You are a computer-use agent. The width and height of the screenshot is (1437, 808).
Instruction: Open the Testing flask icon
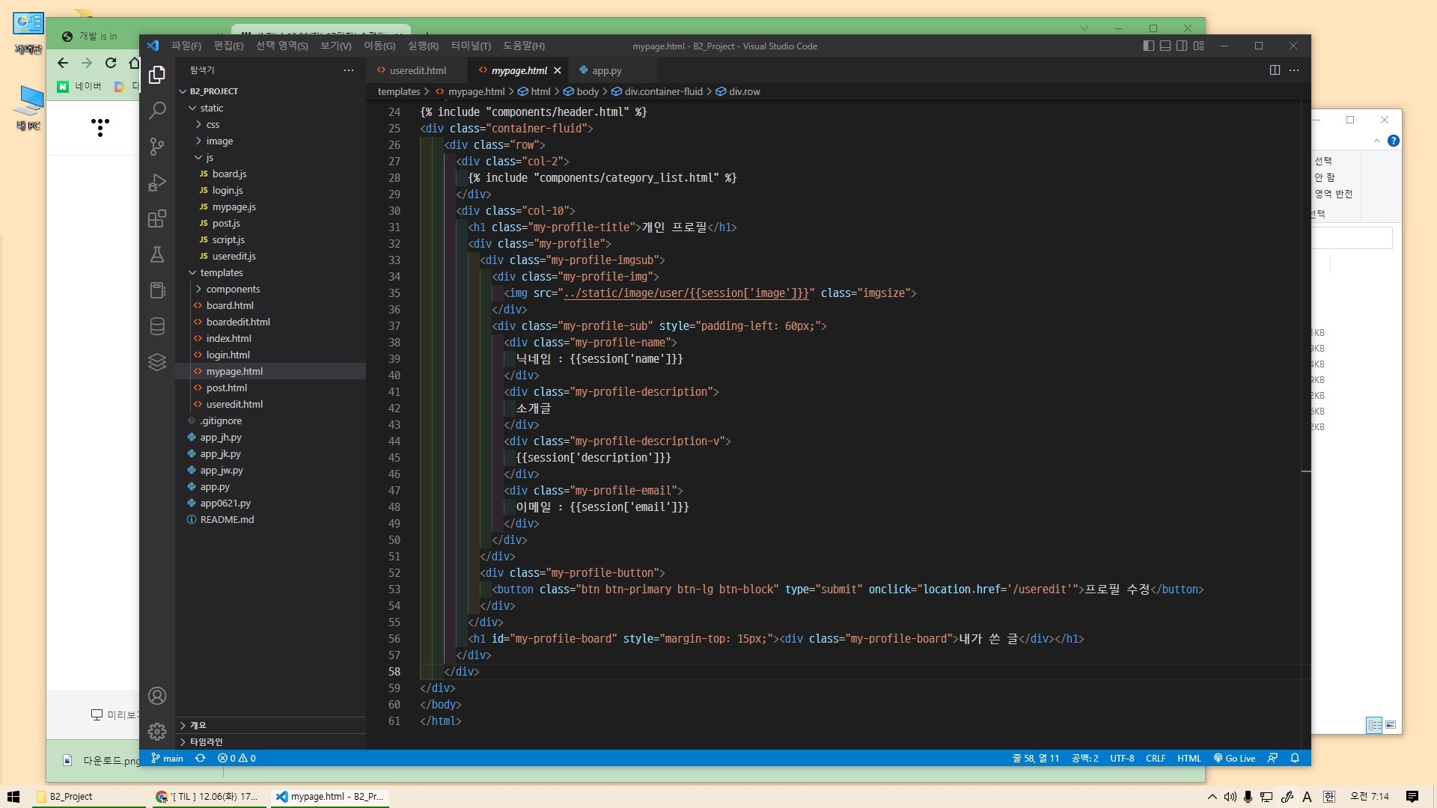[157, 254]
